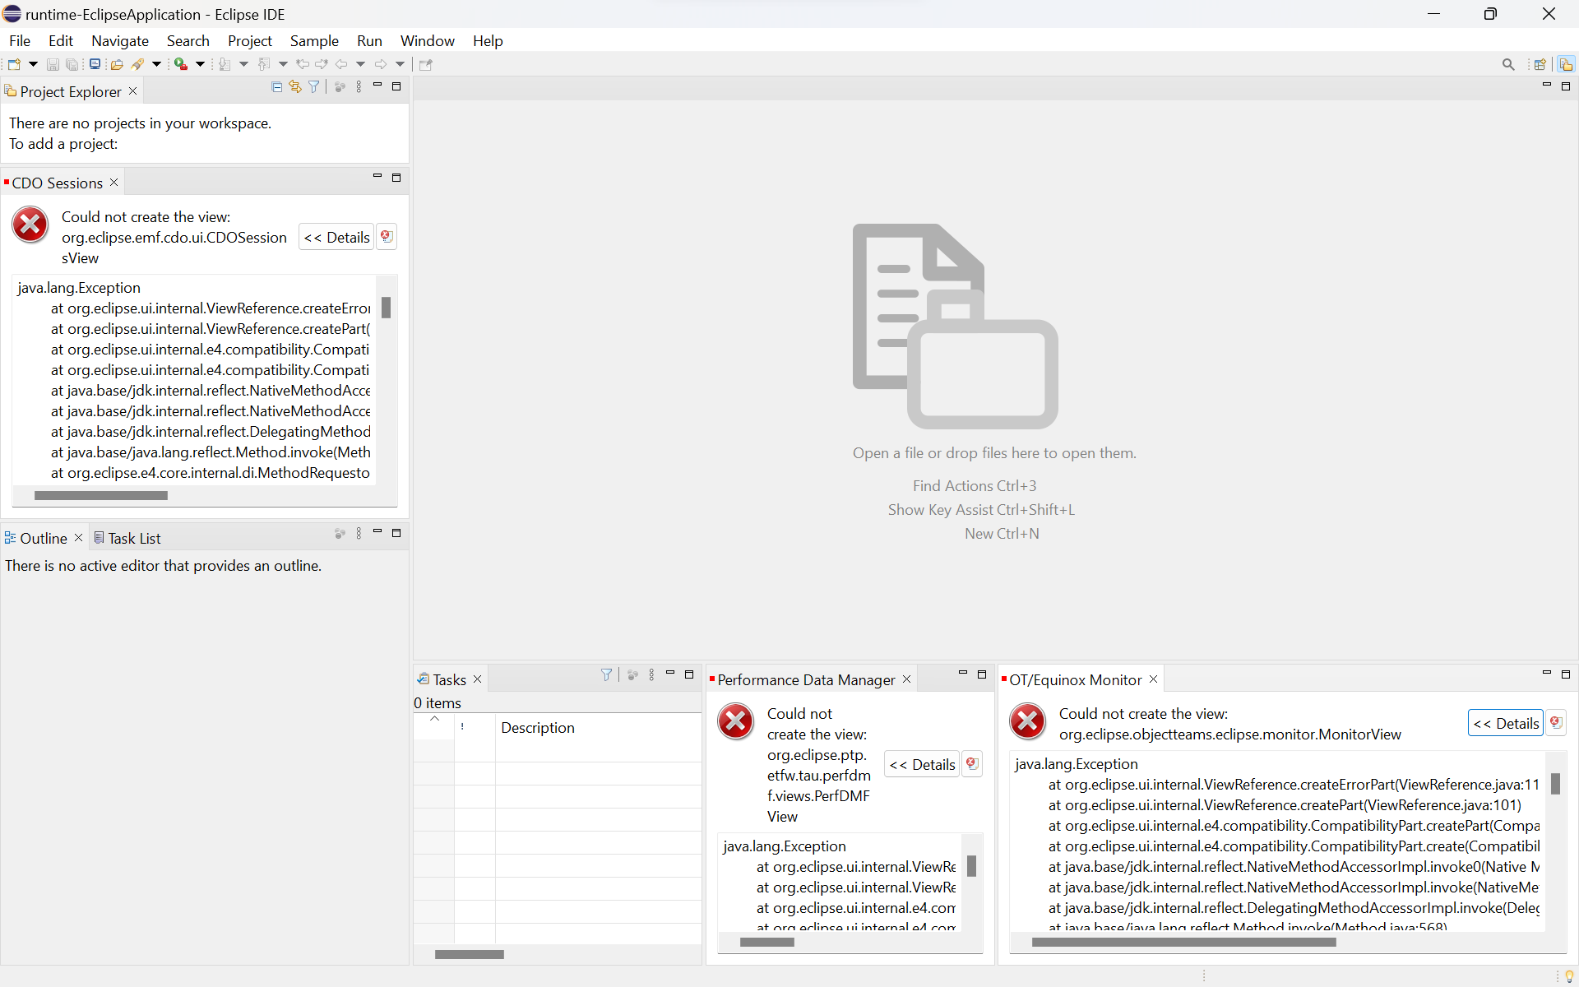
Task: Open the Outline view menu dots
Action: click(359, 534)
